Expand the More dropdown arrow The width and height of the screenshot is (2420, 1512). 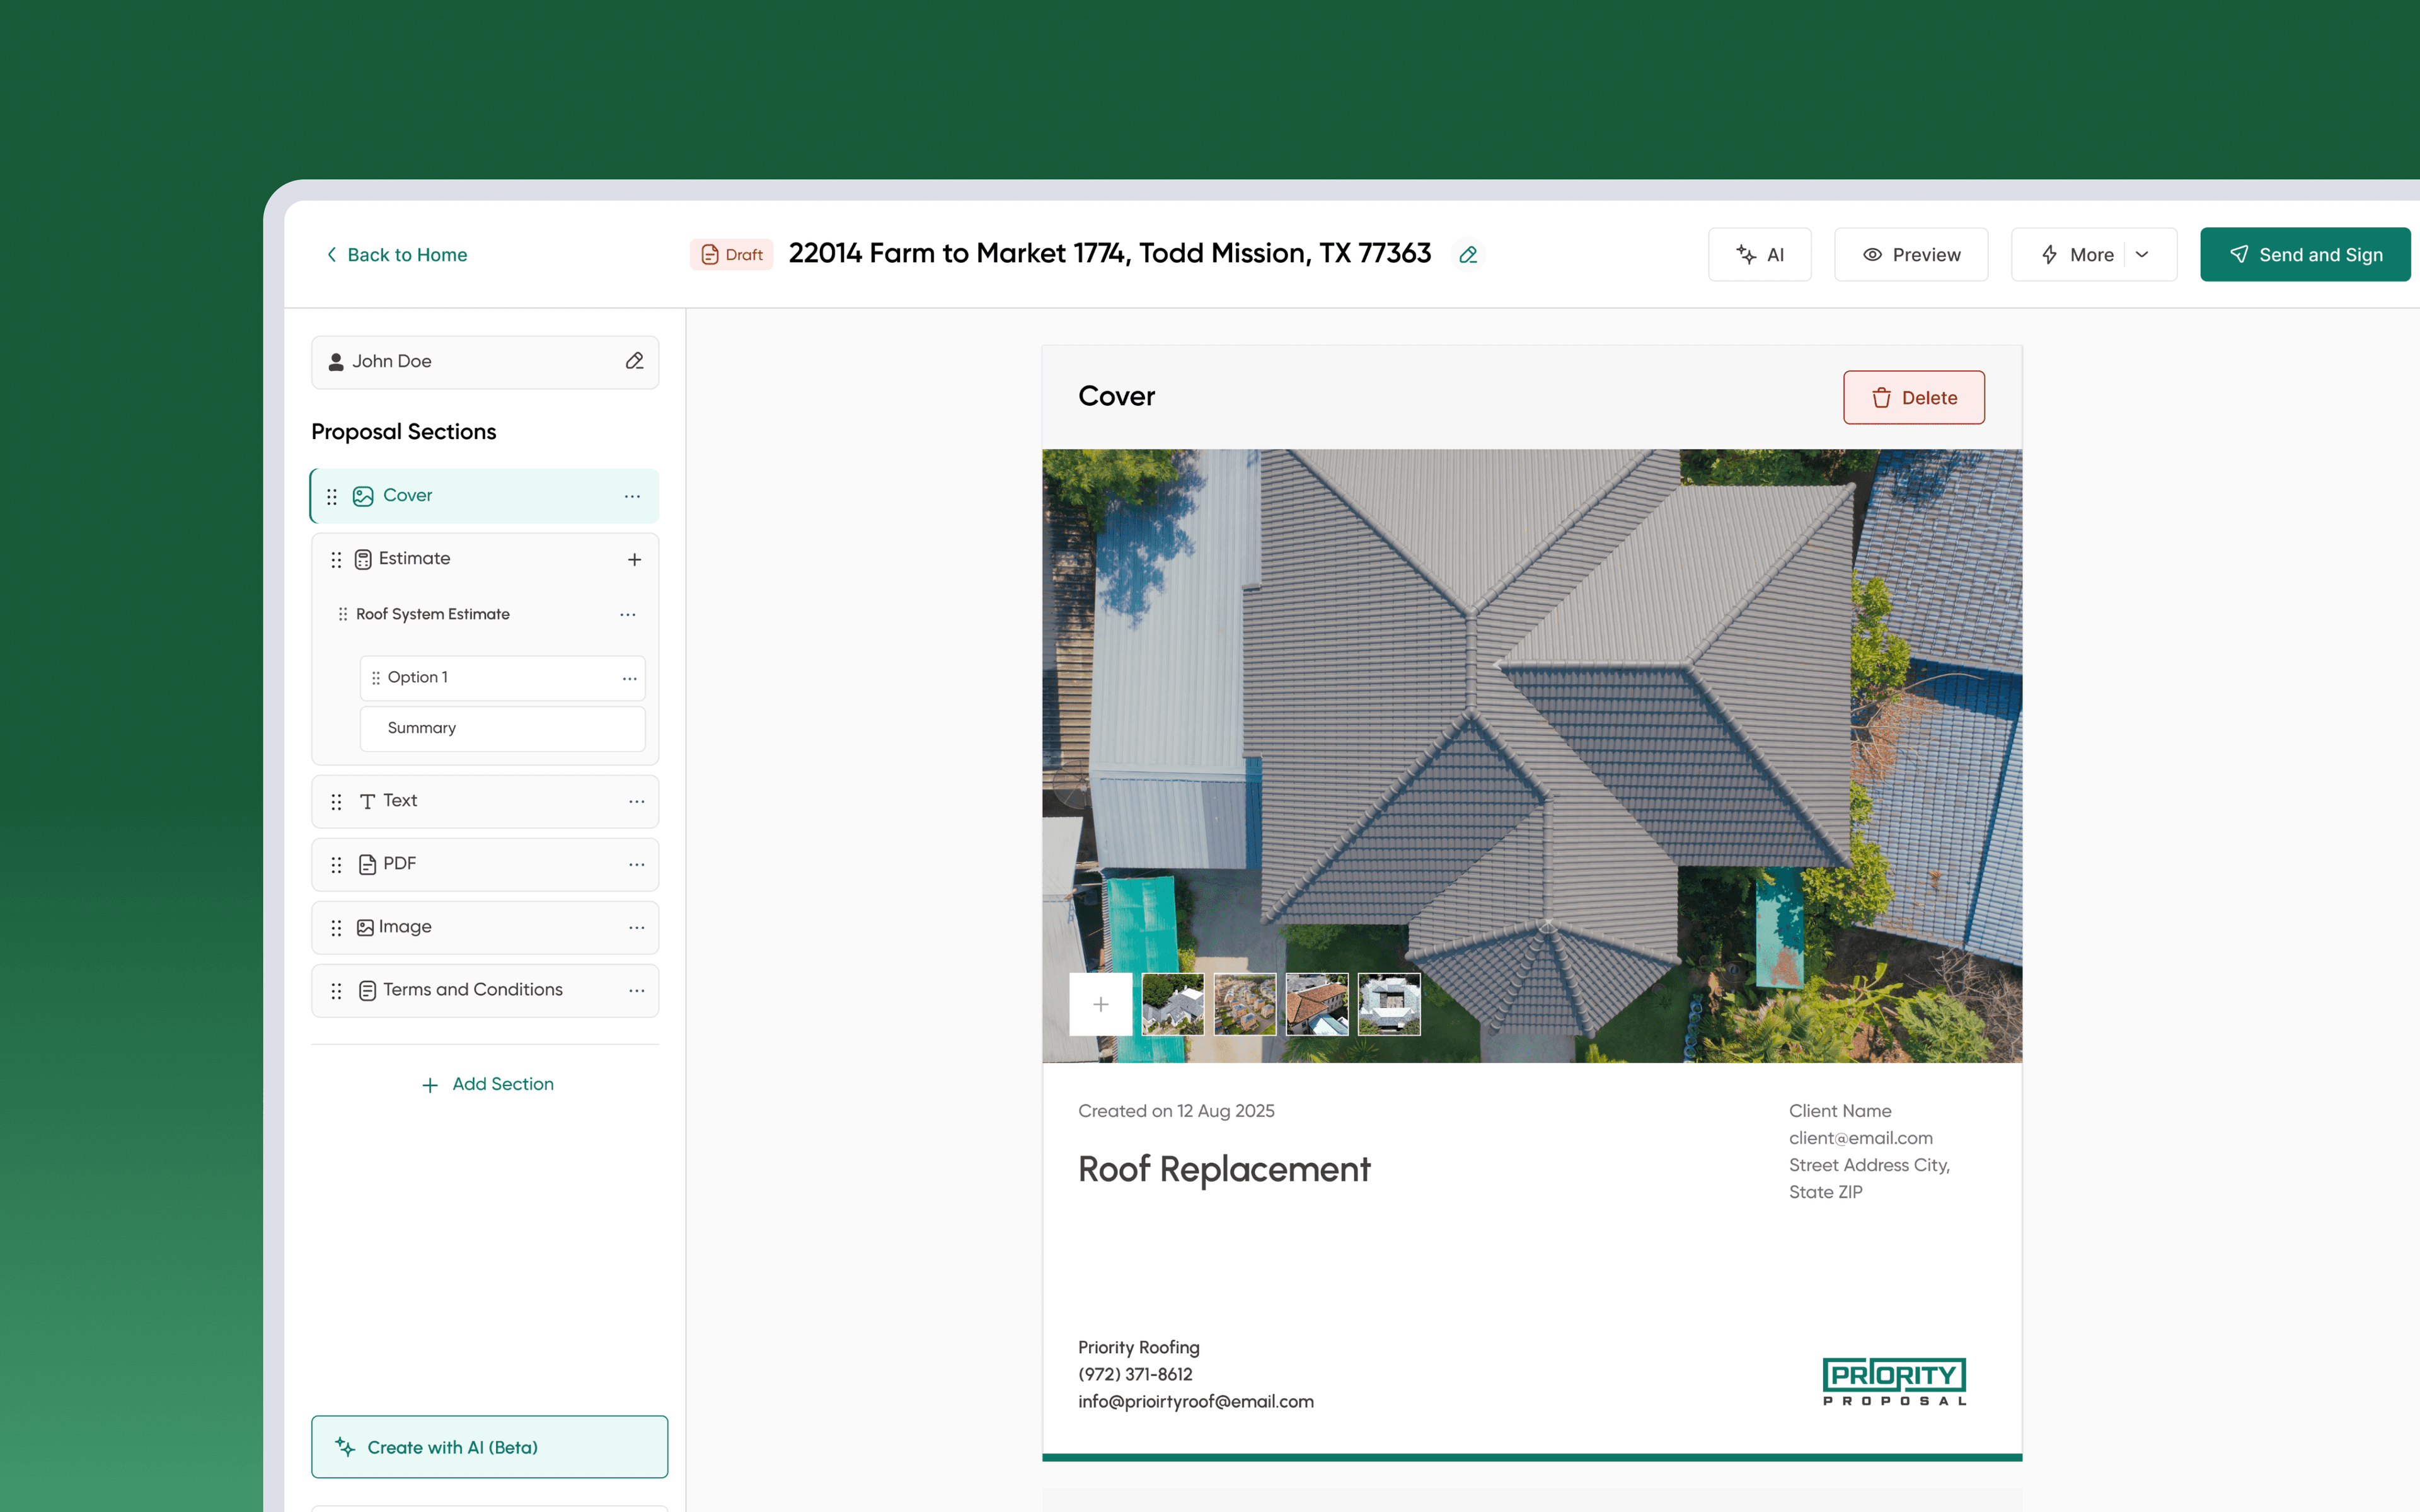2142,255
